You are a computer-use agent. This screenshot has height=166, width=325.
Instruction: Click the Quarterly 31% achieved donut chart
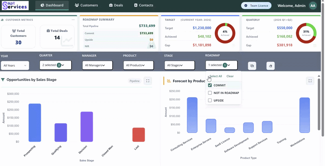point(306,33)
